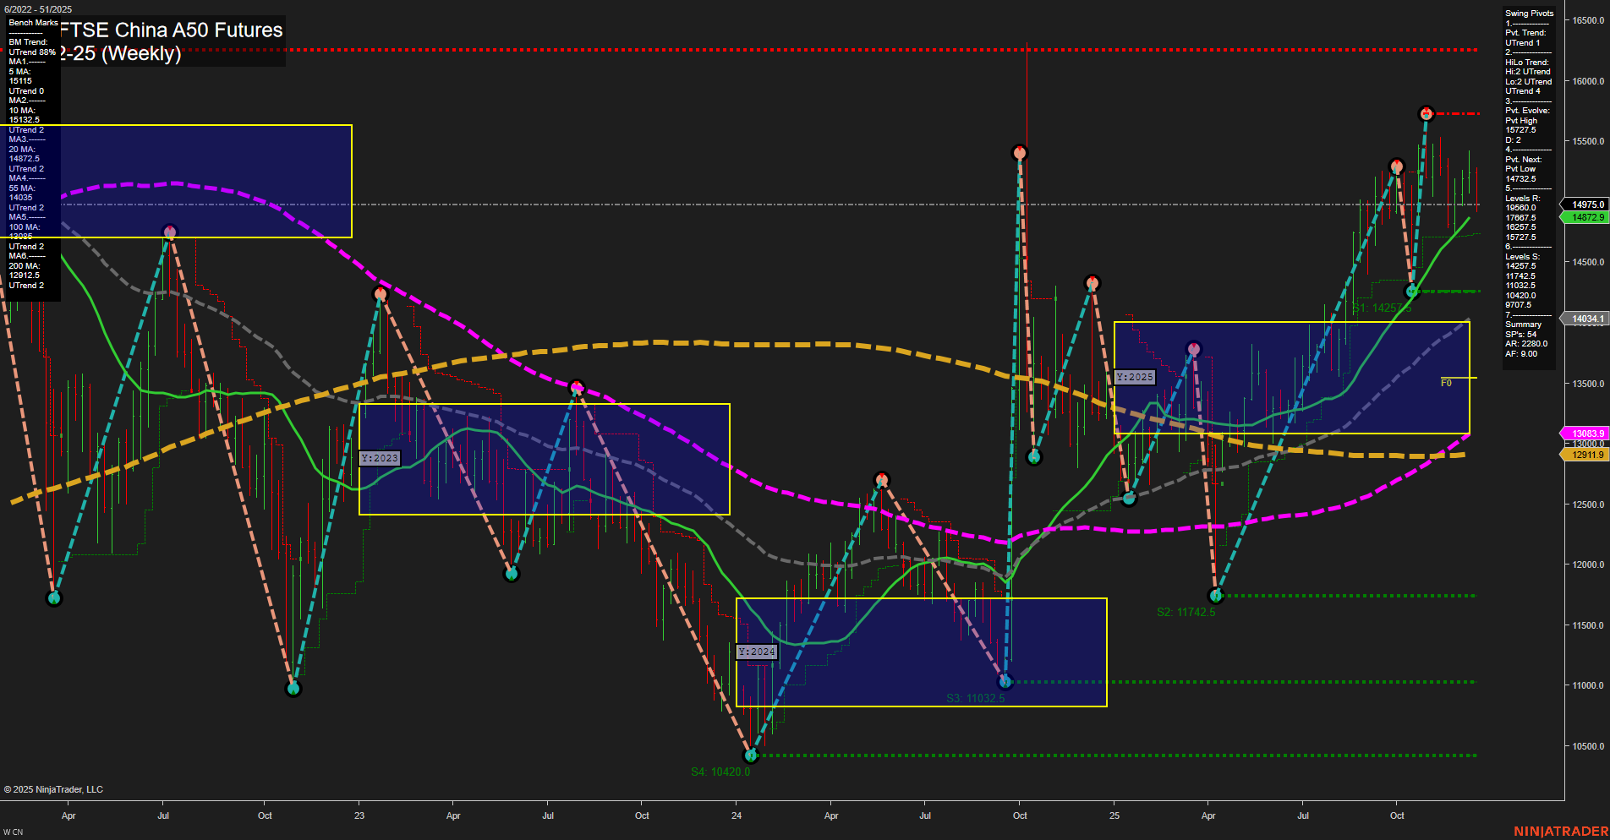Viewport: 1610px width, 840px height.
Task: Click the magenta pivot dot inside the Y:2025 box
Action: (x=1193, y=346)
